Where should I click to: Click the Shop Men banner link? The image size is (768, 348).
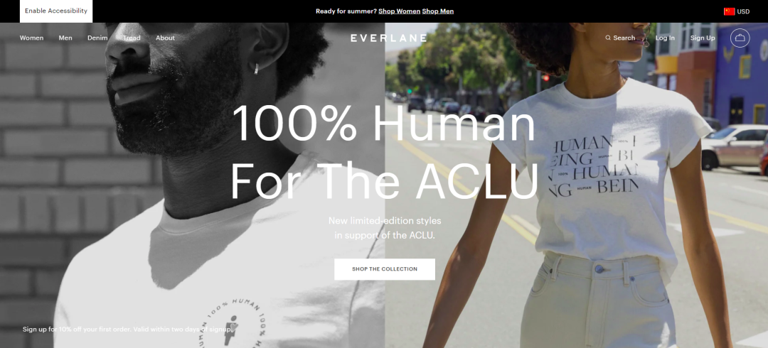pos(438,11)
